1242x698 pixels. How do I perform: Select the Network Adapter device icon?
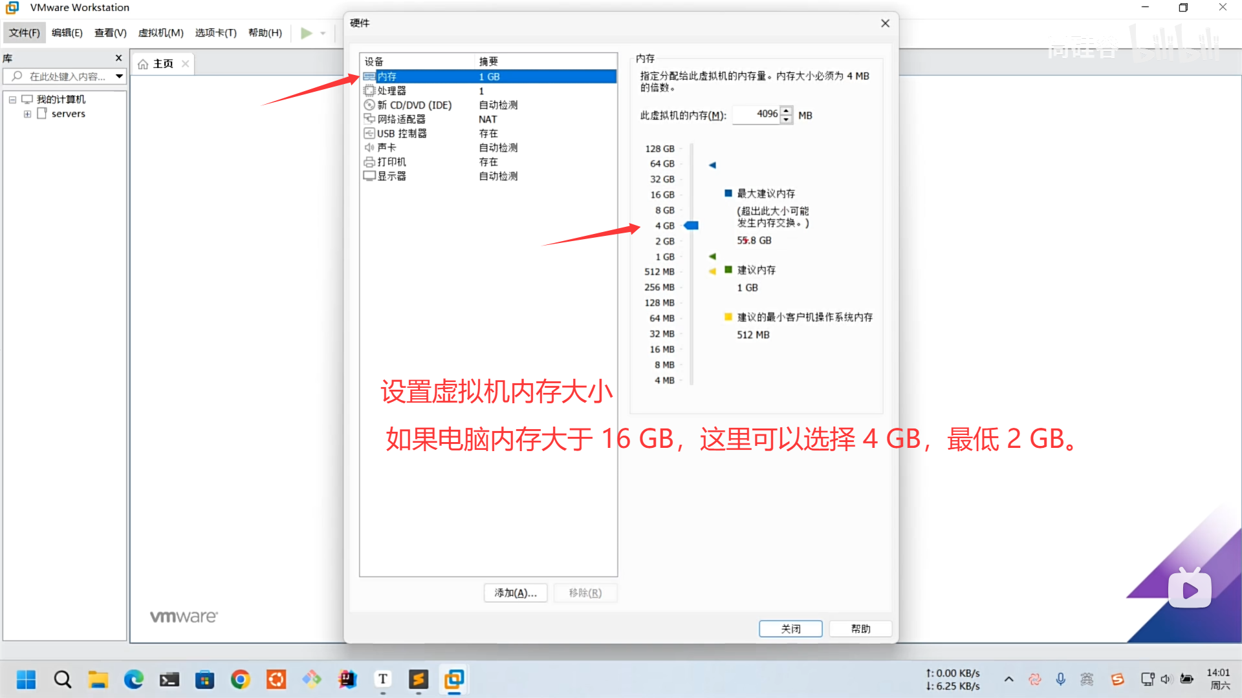(x=369, y=119)
